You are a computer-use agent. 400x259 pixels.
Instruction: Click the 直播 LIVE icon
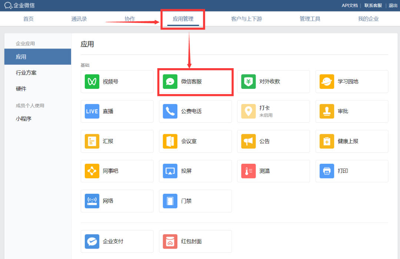pos(92,111)
